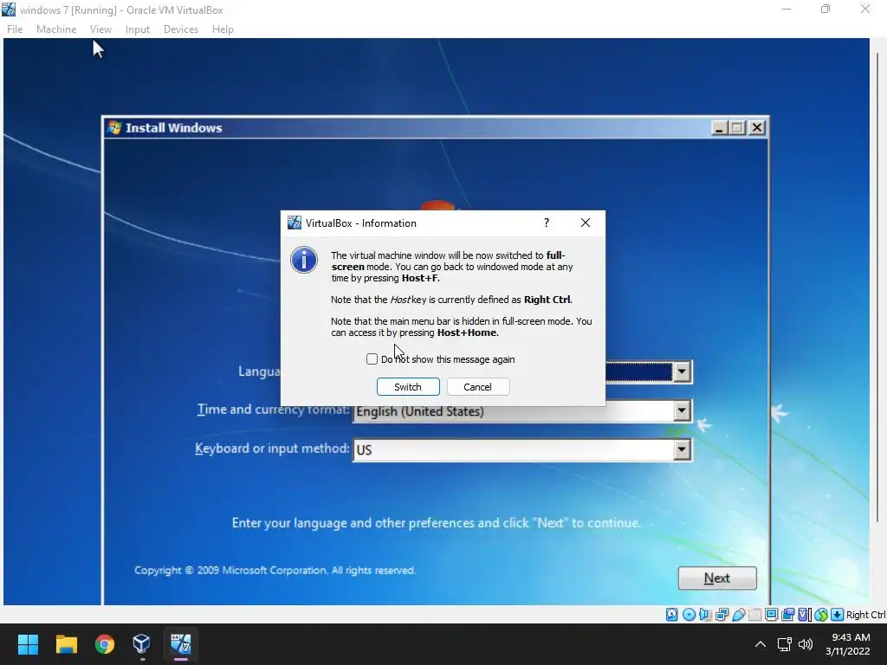
Task: Click the help question mark in dialog
Action: (547, 223)
